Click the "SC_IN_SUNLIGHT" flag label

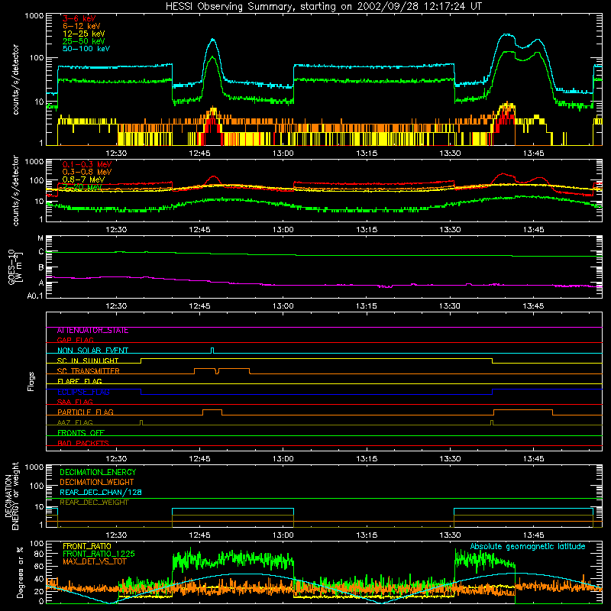88,360
